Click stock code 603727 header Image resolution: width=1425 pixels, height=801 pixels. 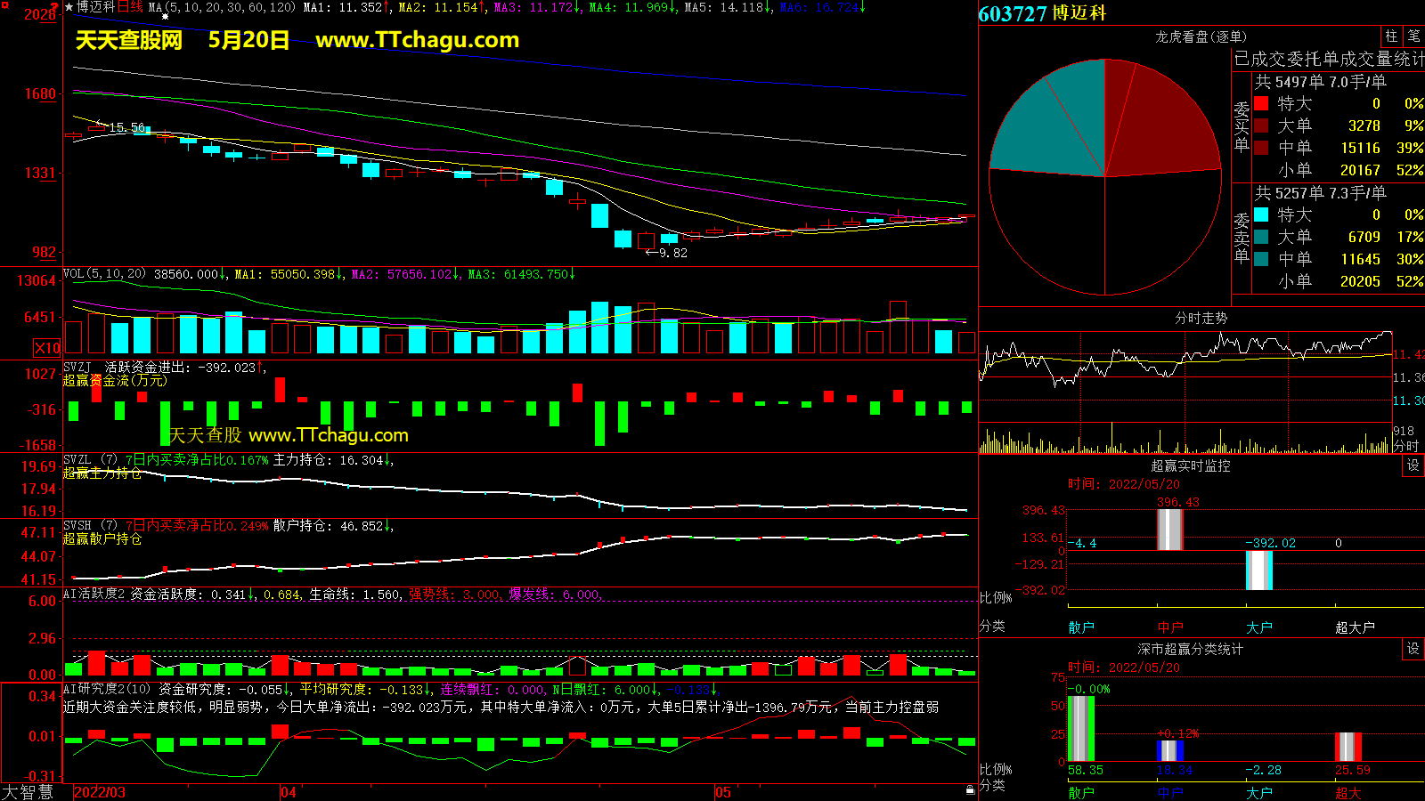pos(1013,13)
